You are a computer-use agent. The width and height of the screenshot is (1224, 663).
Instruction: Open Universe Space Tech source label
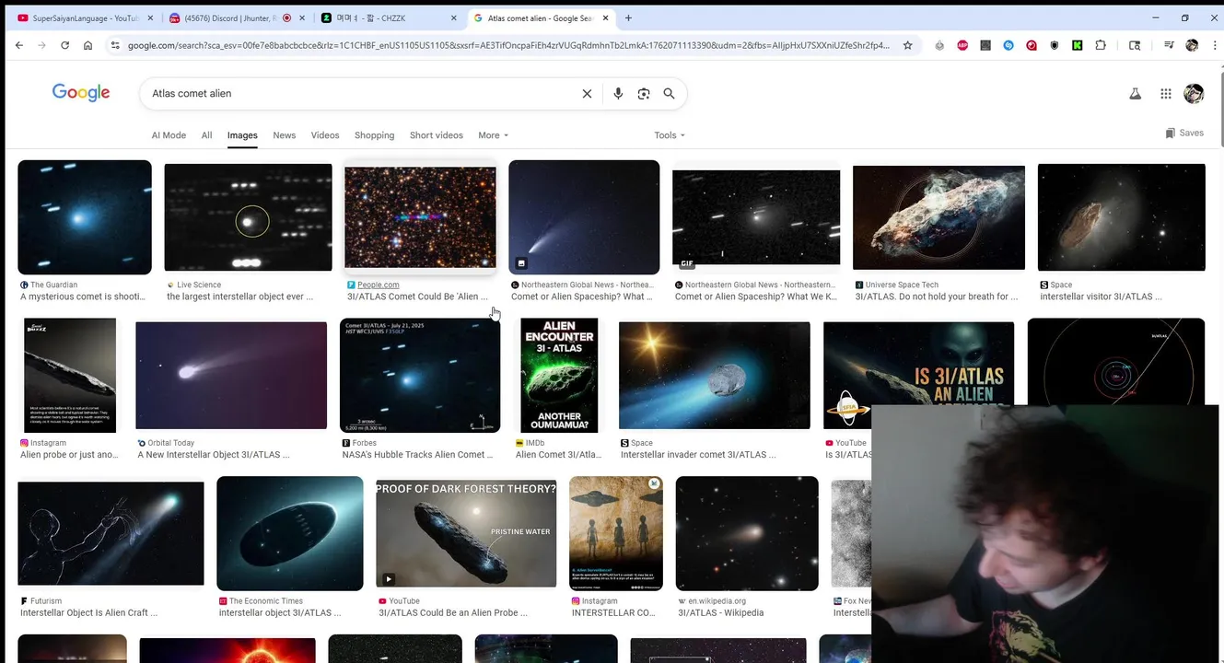902,285
